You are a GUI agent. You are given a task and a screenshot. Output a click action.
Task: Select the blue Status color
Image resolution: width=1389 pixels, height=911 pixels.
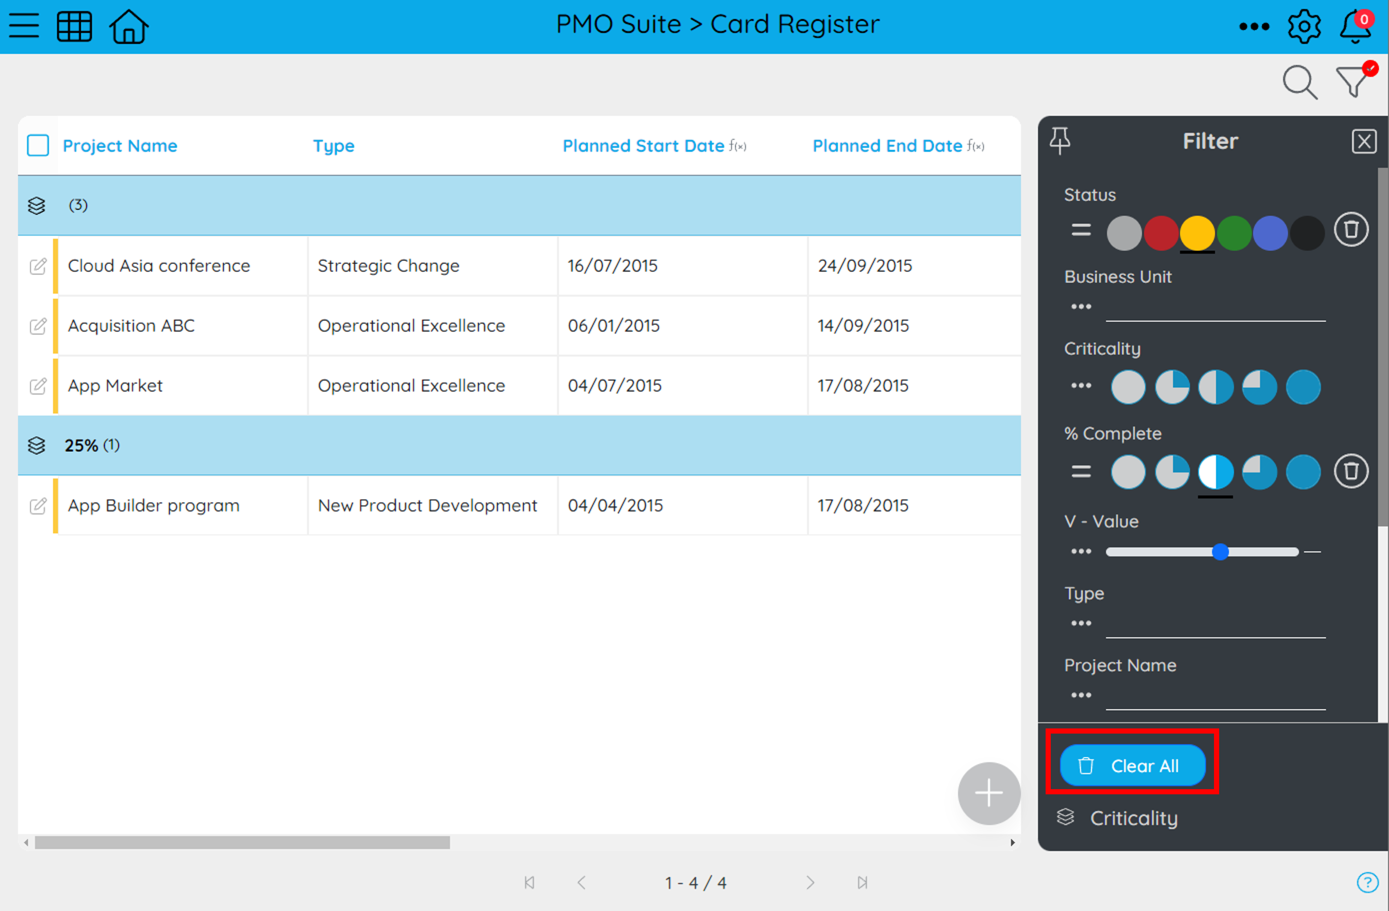1270,233
